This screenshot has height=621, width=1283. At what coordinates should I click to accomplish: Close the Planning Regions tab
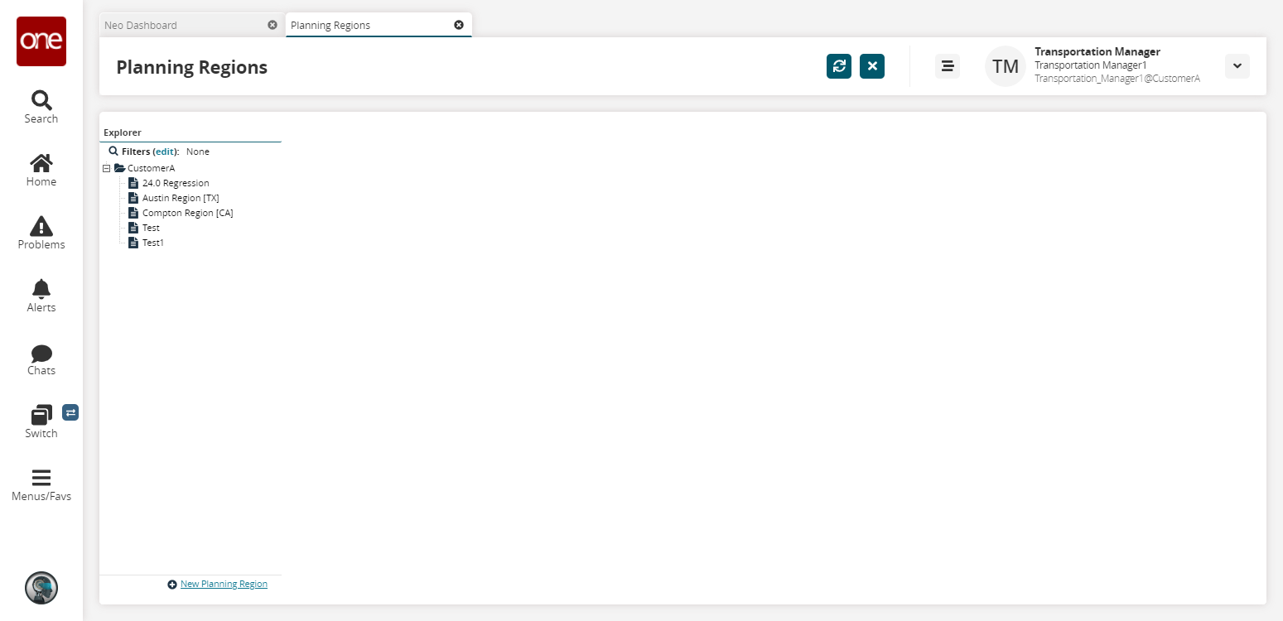click(459, 25)
